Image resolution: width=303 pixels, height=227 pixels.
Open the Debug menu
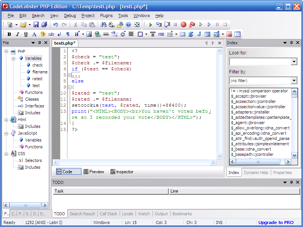[x=70, y=16]
